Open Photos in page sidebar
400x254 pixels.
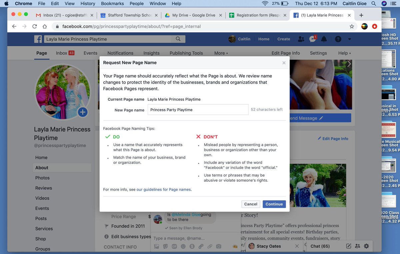tap(42, 178)
